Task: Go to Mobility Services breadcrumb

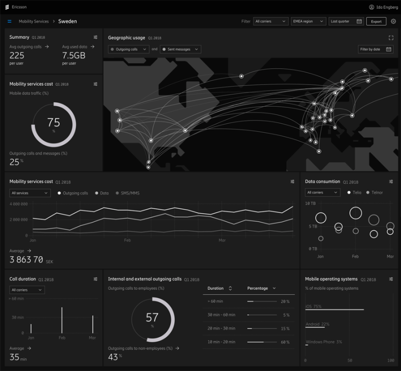Action: coord(34,21)
